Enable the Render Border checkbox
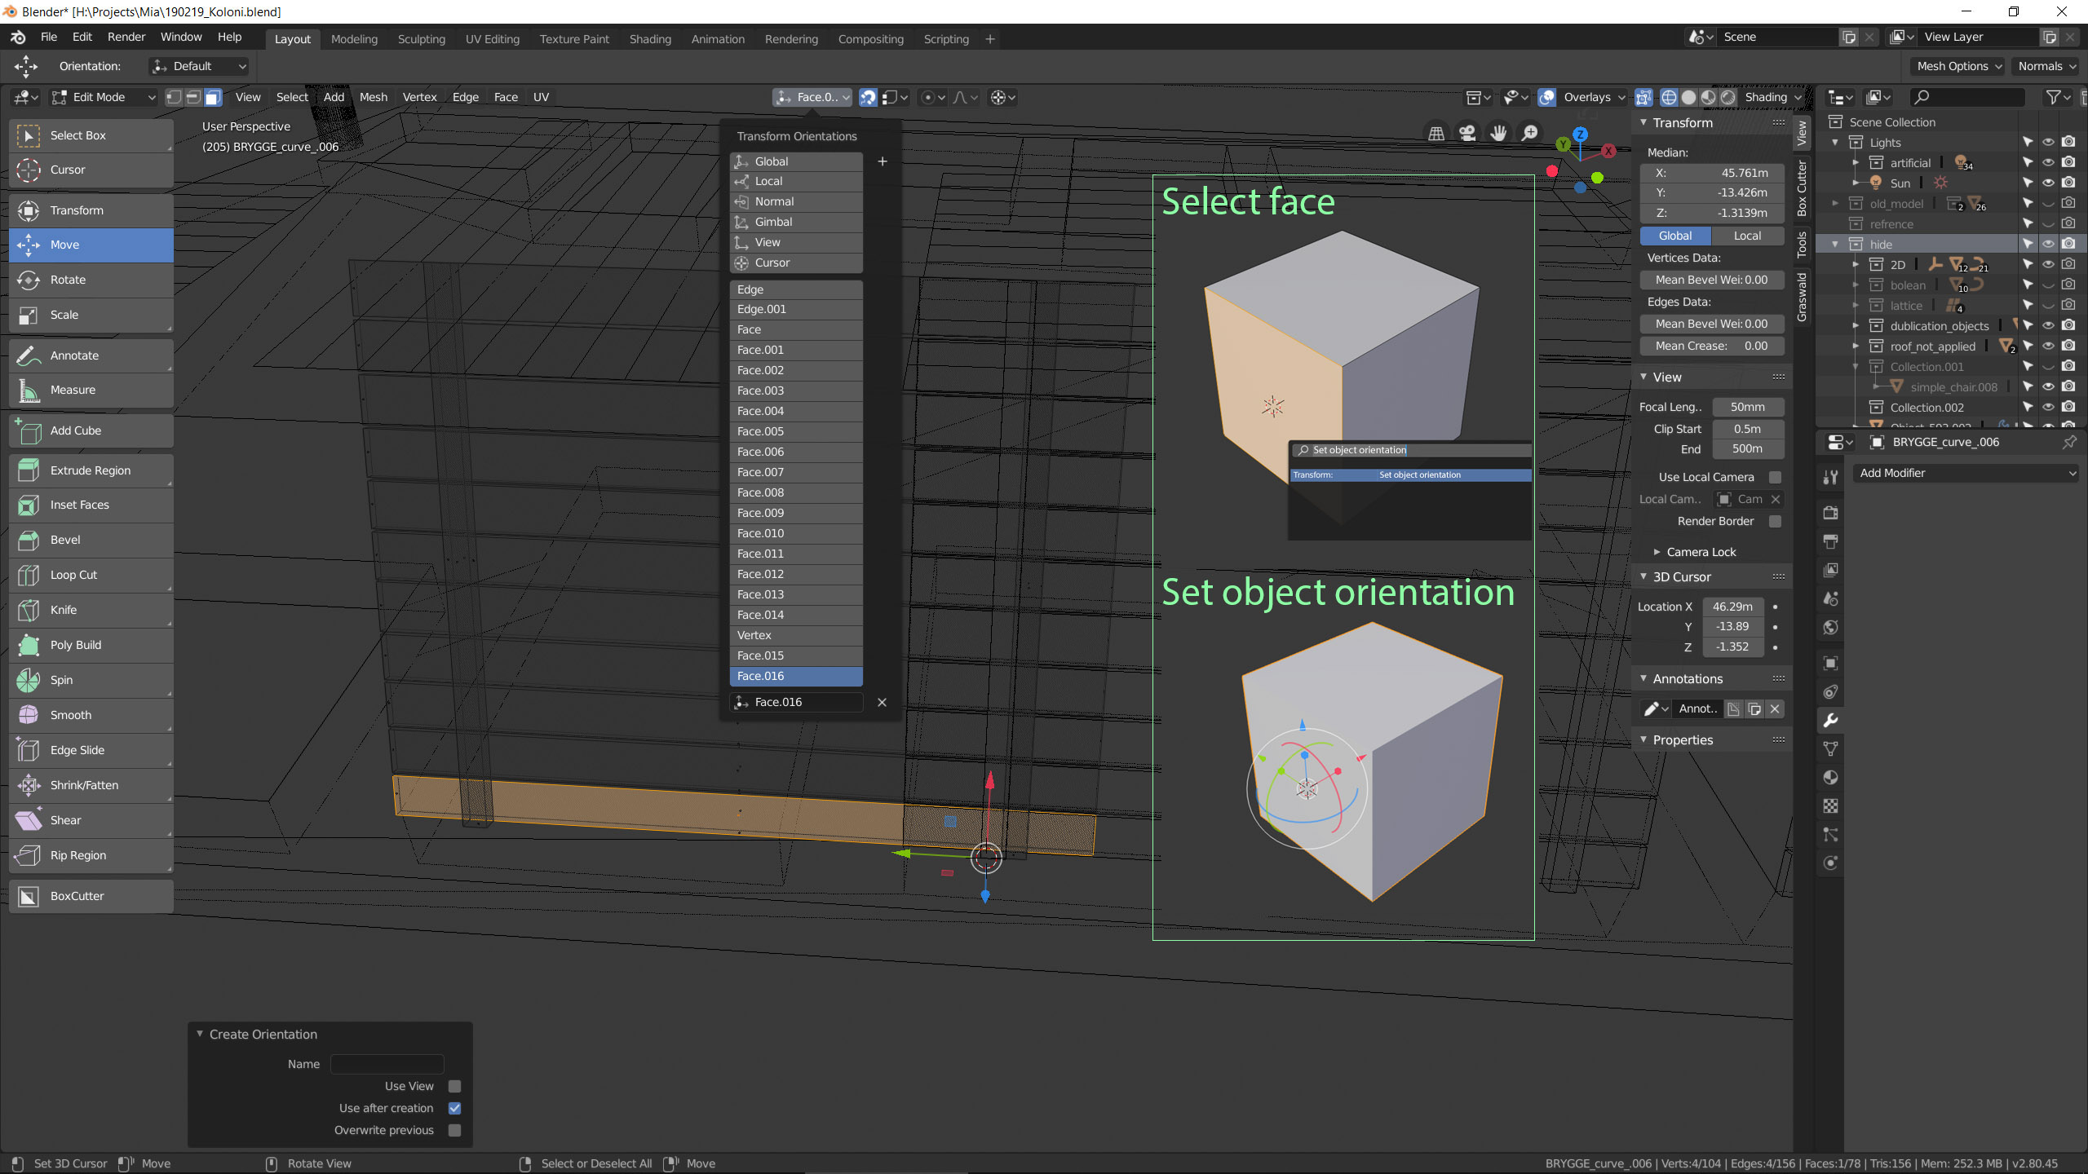The image size is (2088, 1174). click(x=1775, y=521)
